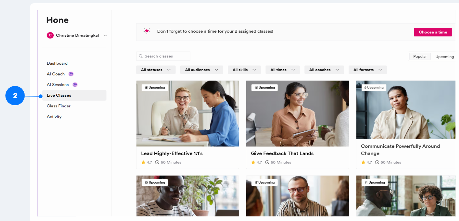The width and height of the screenshot is (459, 221).
Task: Open the All statuses filter
Action: tap(156, 70)
